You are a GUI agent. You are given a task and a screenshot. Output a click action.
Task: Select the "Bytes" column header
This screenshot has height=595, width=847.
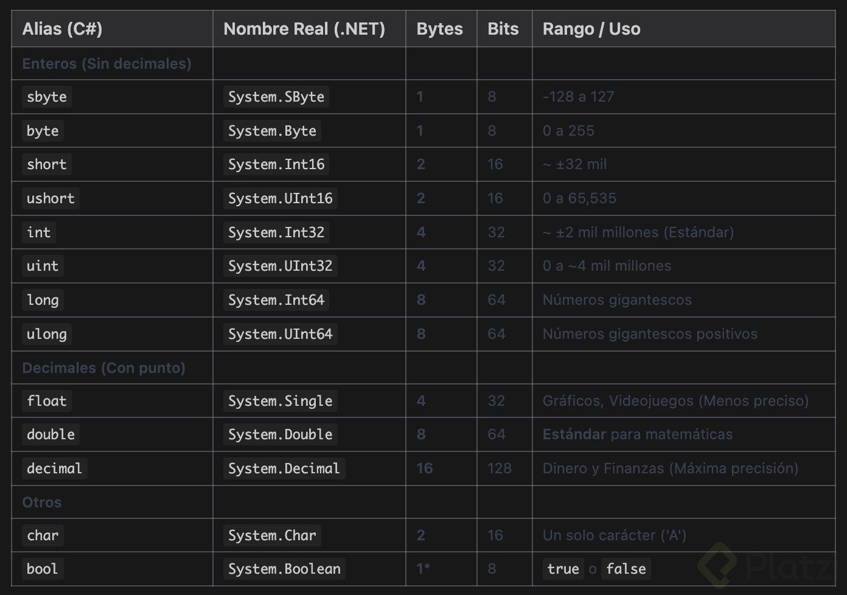pos(439,29)
